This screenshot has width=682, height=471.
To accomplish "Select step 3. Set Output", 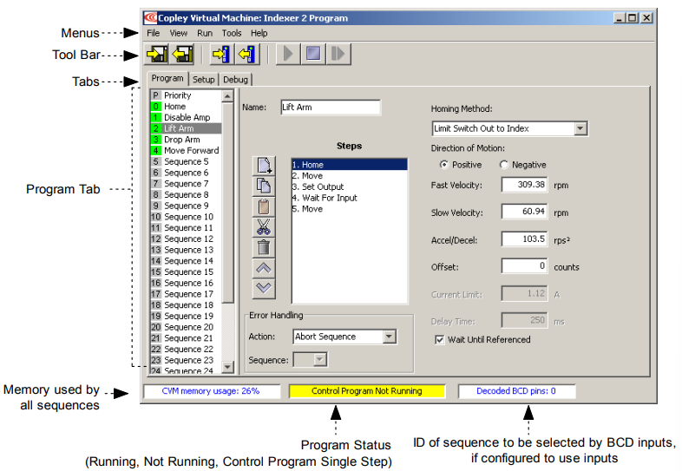I will coord(350,186).
